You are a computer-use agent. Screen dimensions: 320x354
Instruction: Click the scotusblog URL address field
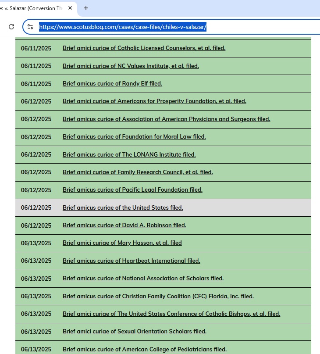pyautogui.click(x=175, y=27)
